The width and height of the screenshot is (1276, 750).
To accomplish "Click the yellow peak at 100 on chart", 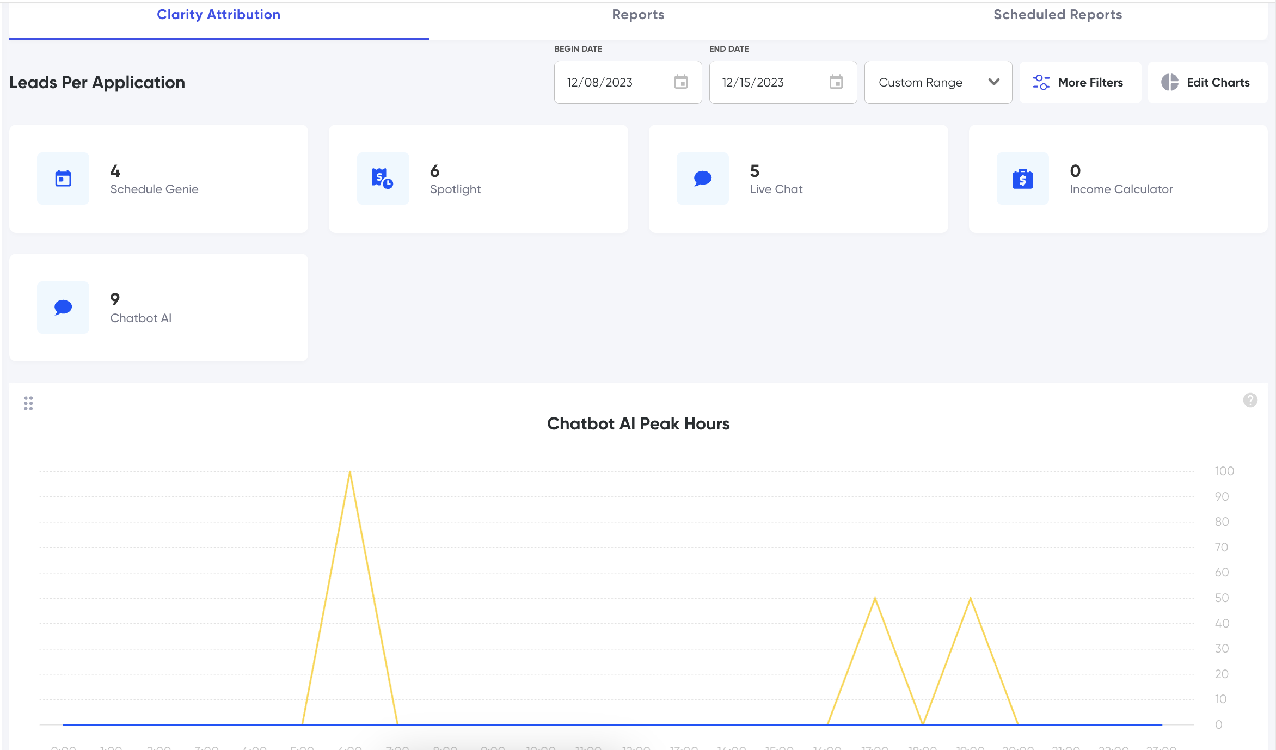I will tap(350, 472).
